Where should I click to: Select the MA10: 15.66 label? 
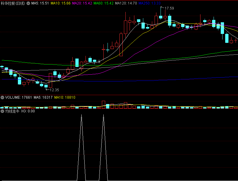pyautogui.click(x=60, y=3)
